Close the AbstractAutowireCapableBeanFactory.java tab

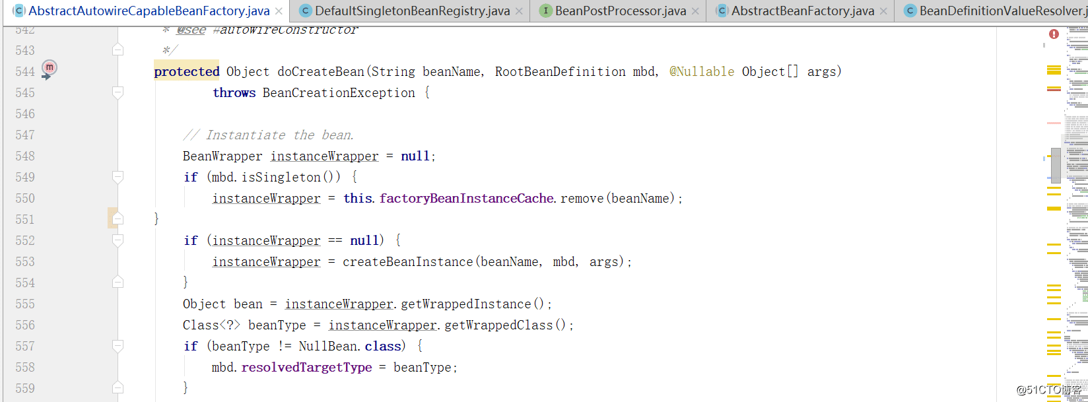(279, 11)
